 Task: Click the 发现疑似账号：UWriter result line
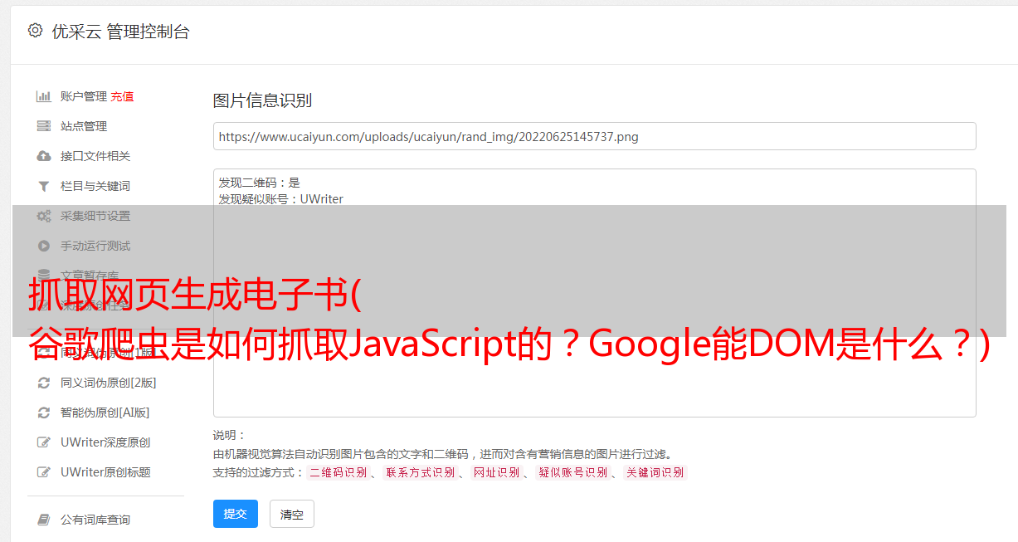pos(281,199)
